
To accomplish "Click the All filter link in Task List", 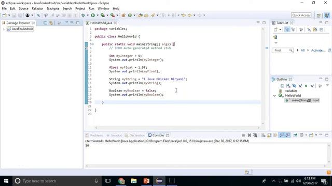I will 302,51.
